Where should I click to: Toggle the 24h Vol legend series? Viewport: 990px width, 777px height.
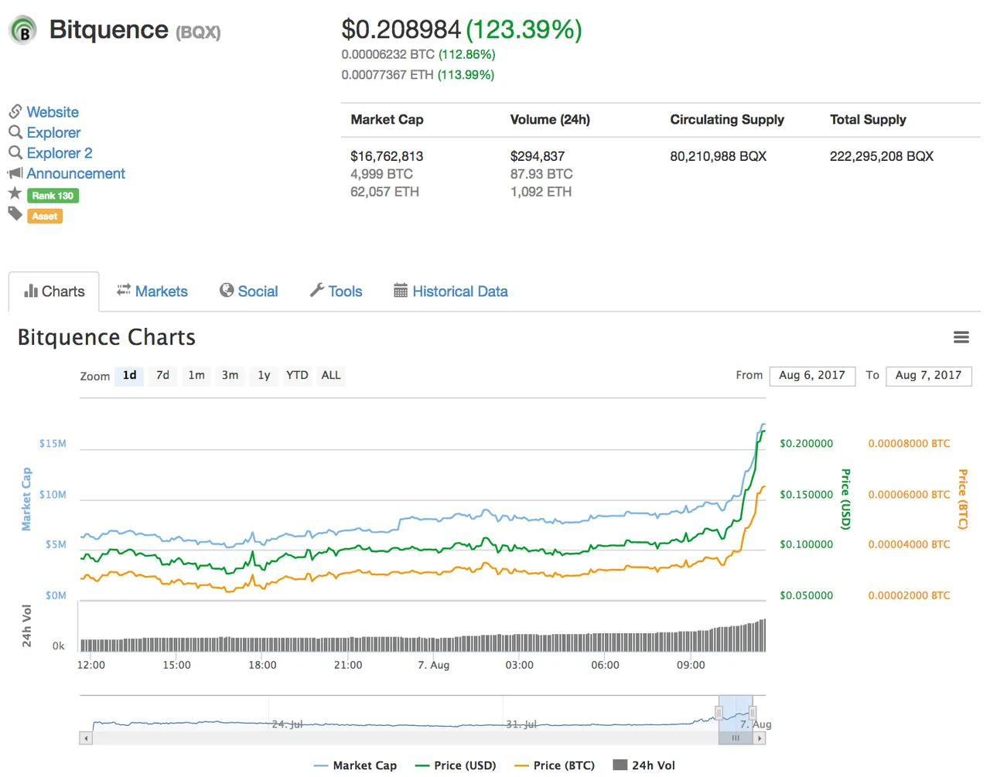click(643, 765)
